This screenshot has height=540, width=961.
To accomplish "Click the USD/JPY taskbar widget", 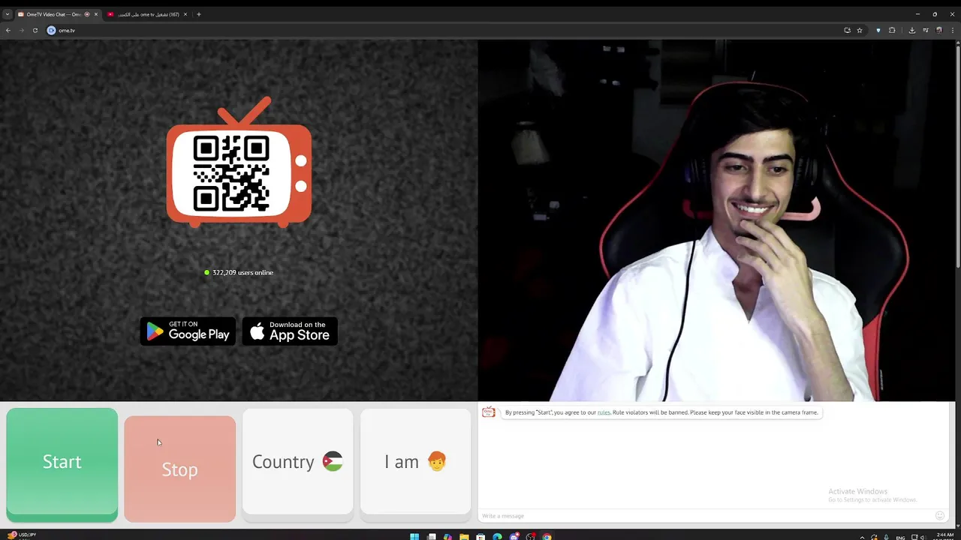I will pyautogui.click(x=23, y=535).
